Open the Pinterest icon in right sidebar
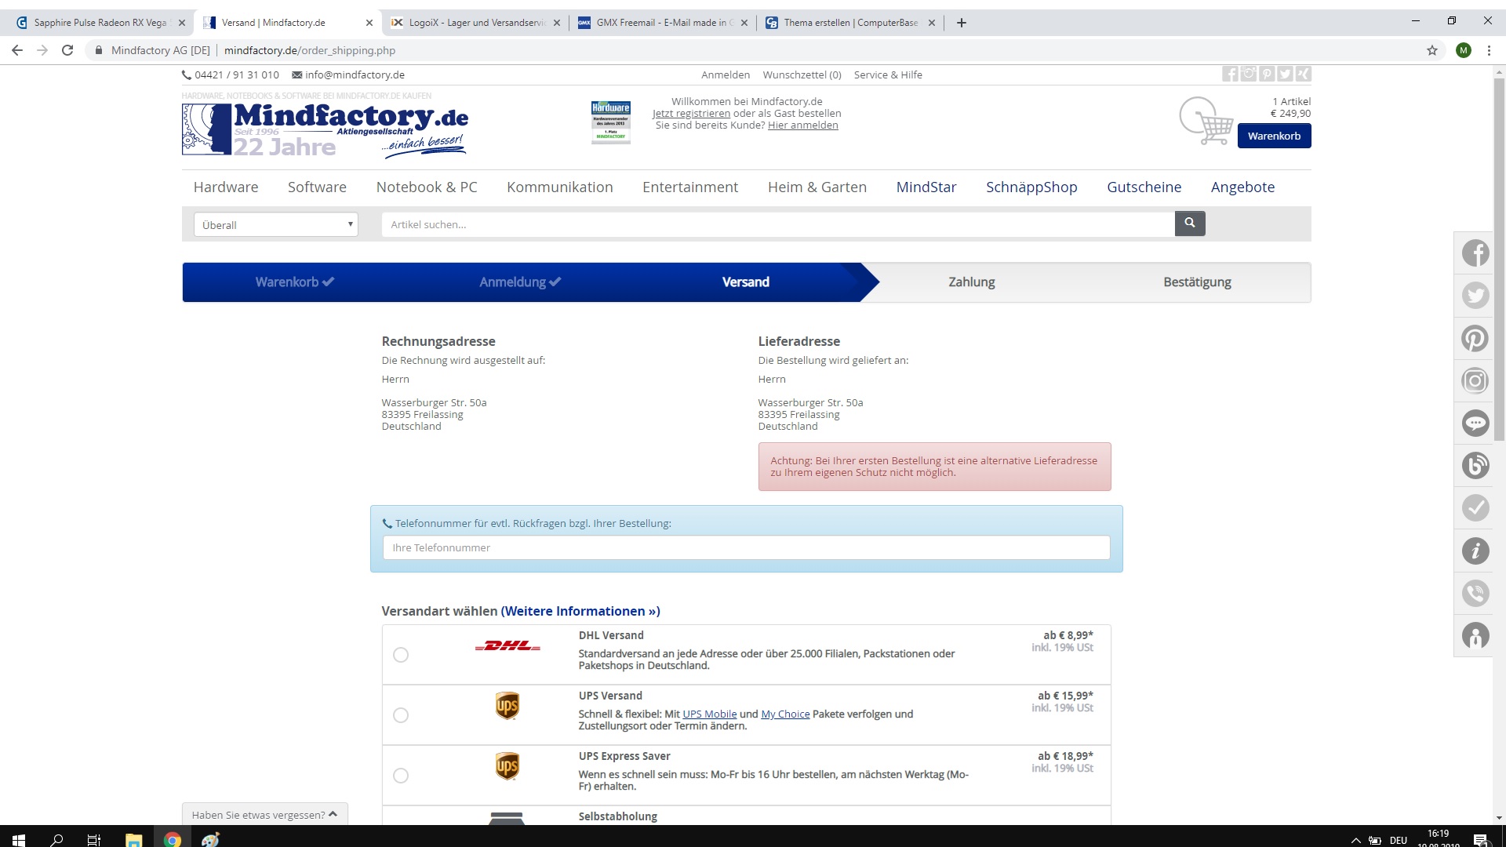 point(1475,338)
